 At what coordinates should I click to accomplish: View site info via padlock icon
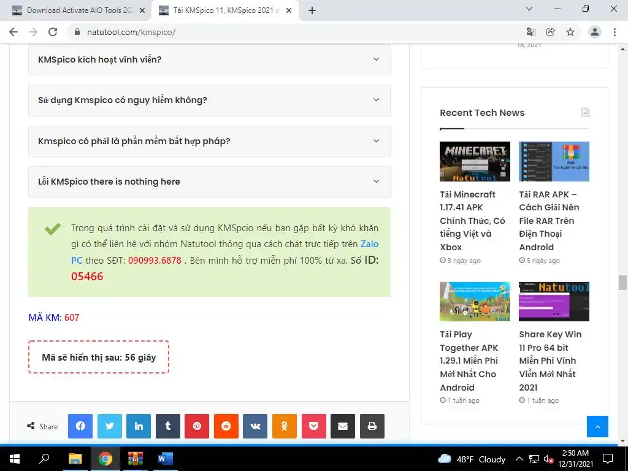point(77,32)
